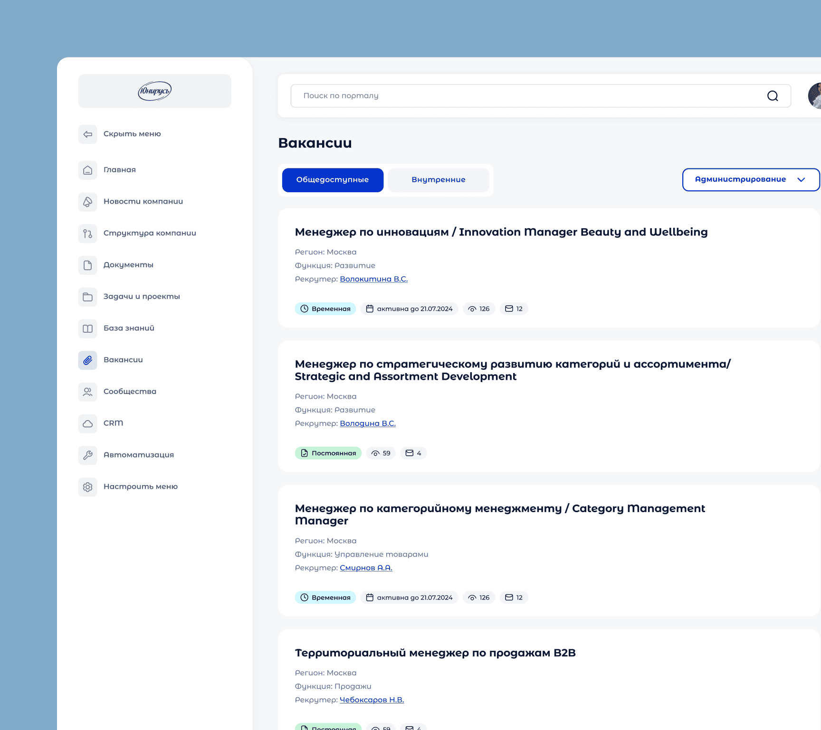Click the База знаний book icon
Image resolution: width=821 pixels, height=730 pixels.
(x=87, y=328)
